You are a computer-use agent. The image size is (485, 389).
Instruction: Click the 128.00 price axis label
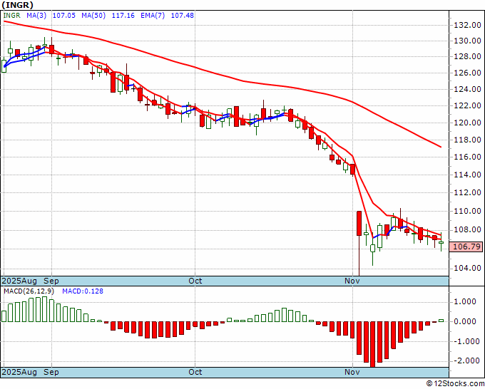tap(467, 56)
